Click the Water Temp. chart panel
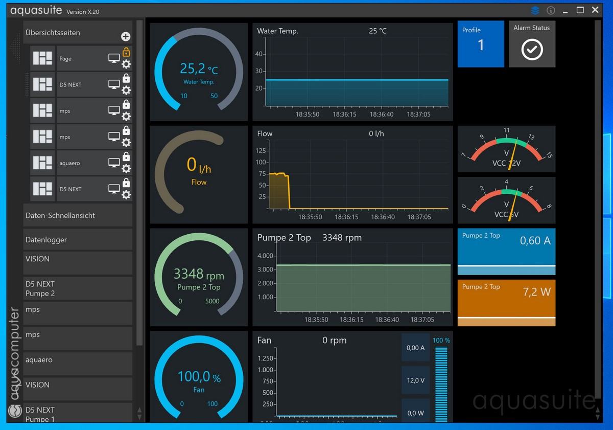 tap(352, 72)
